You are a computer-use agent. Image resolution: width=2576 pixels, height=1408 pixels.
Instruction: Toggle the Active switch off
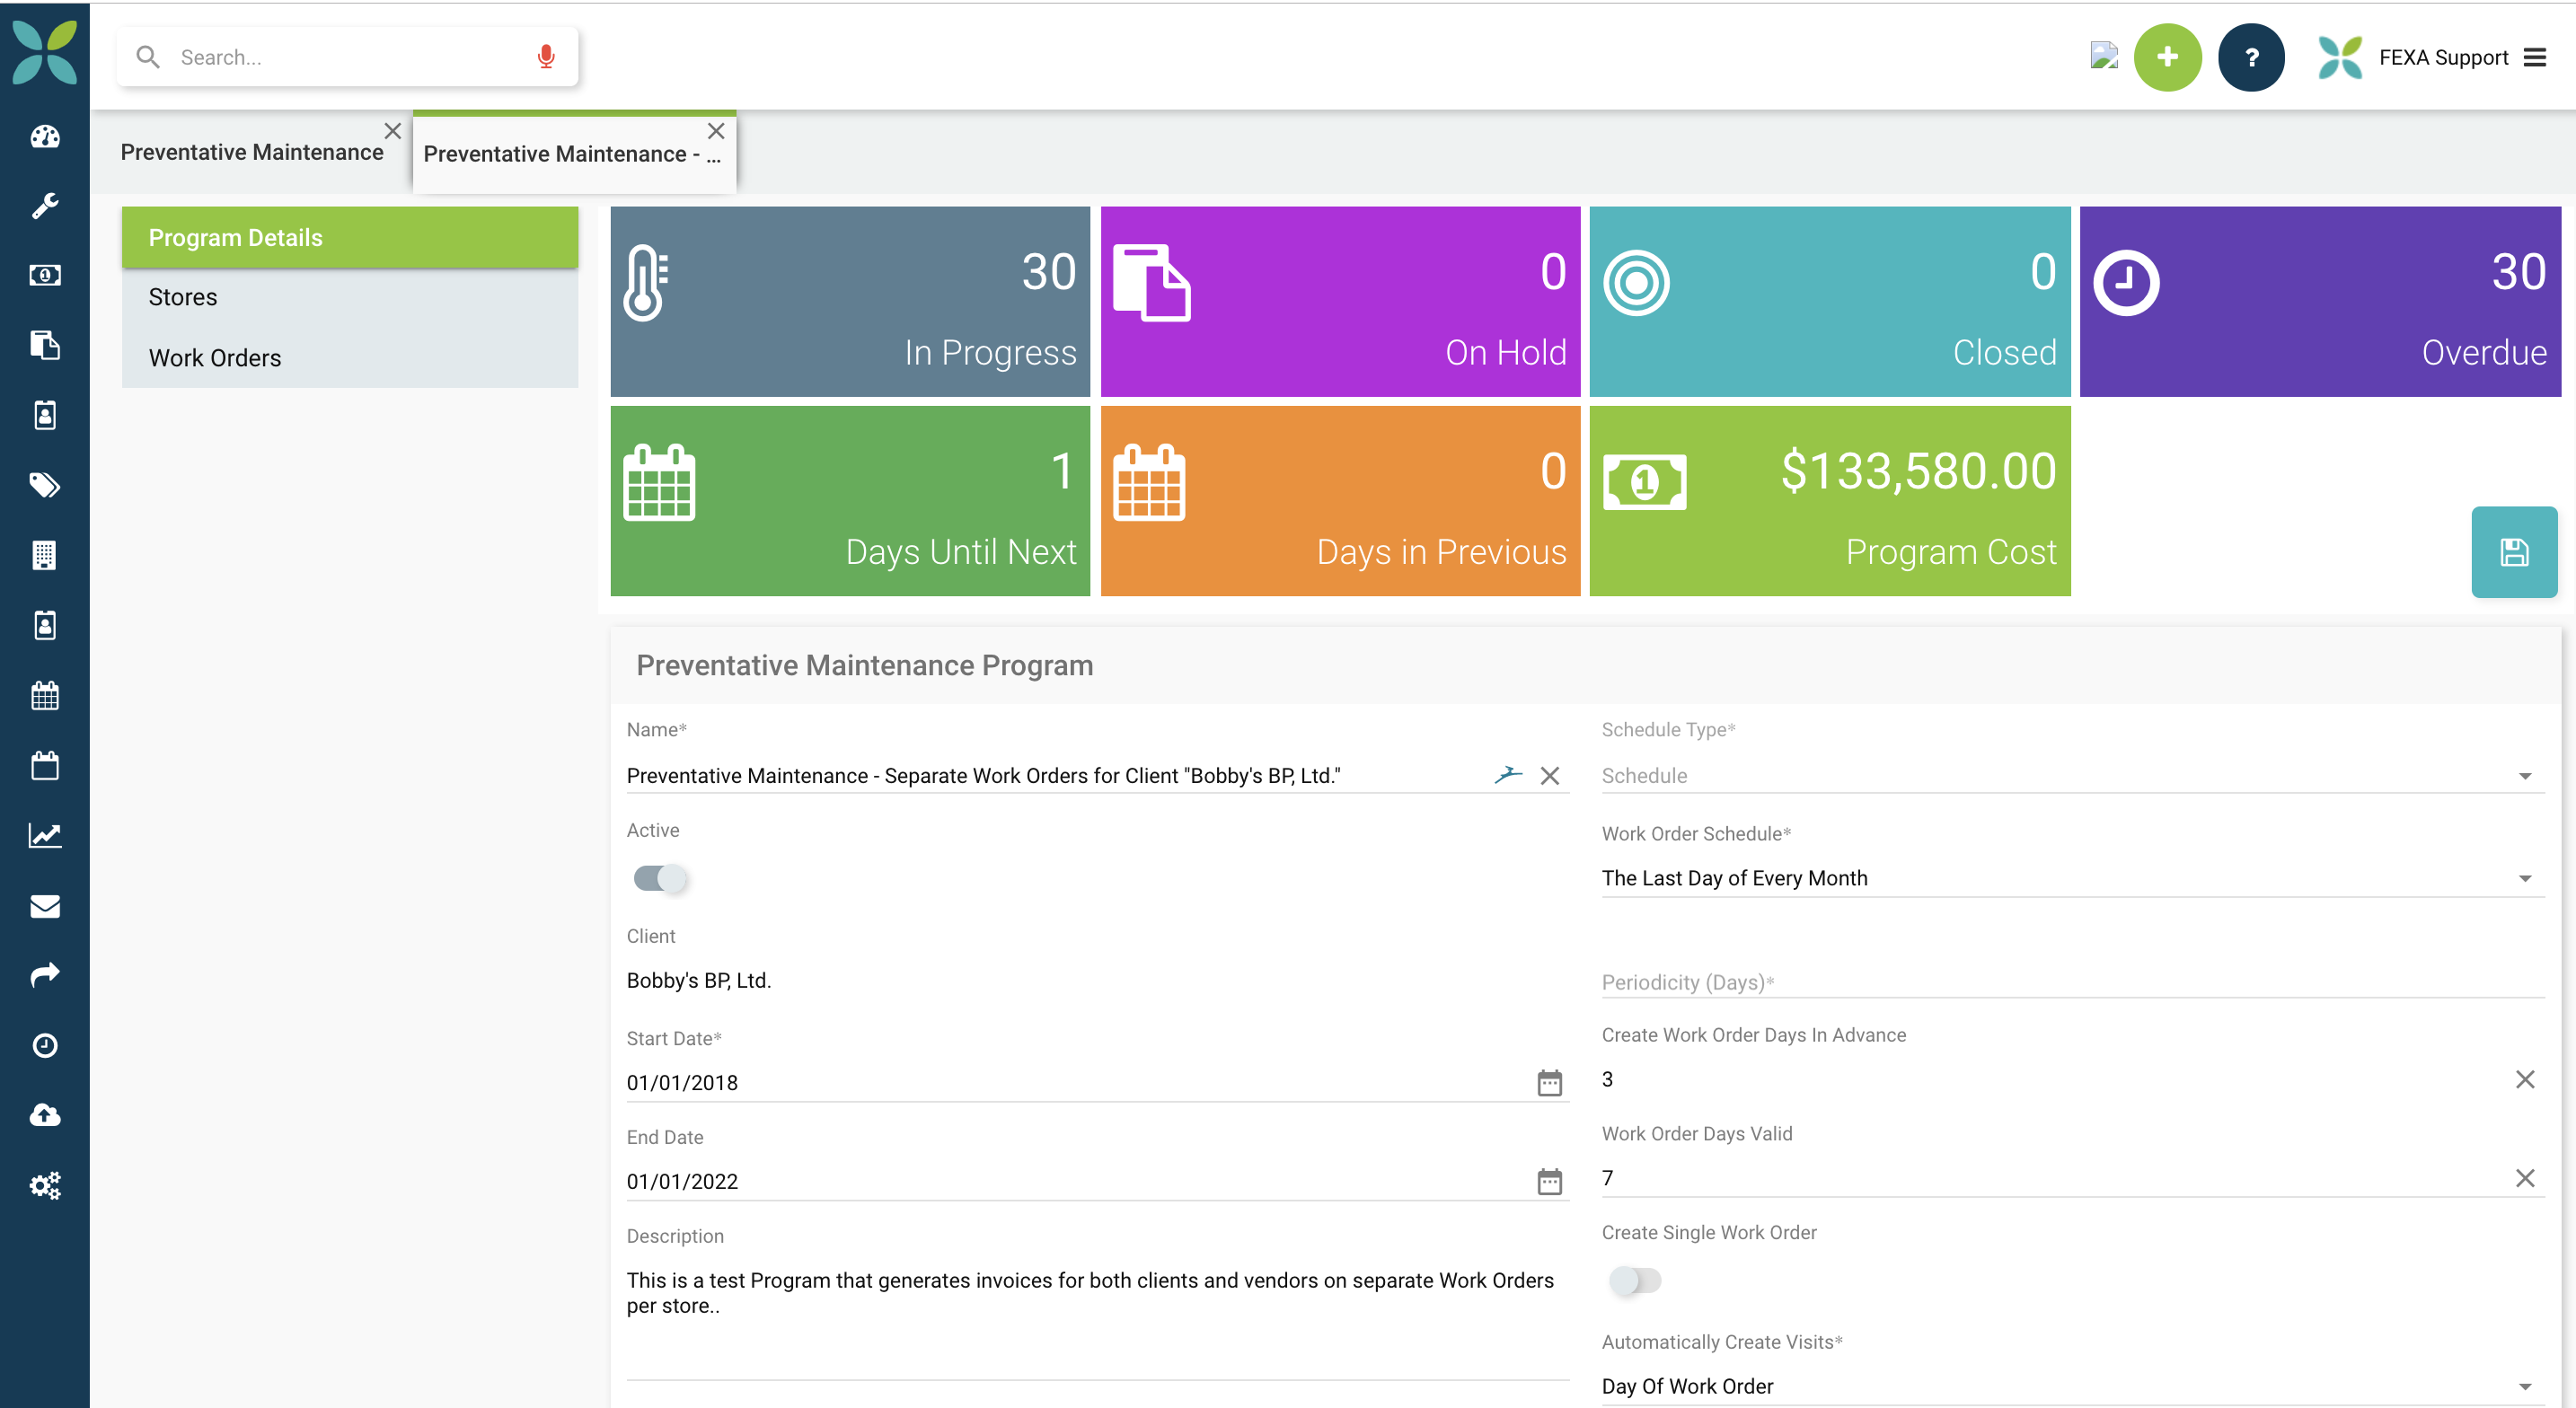coord(661,879)
